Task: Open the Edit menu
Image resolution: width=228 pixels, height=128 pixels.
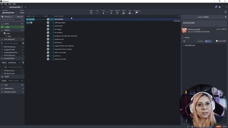Action: coord(5,4)
